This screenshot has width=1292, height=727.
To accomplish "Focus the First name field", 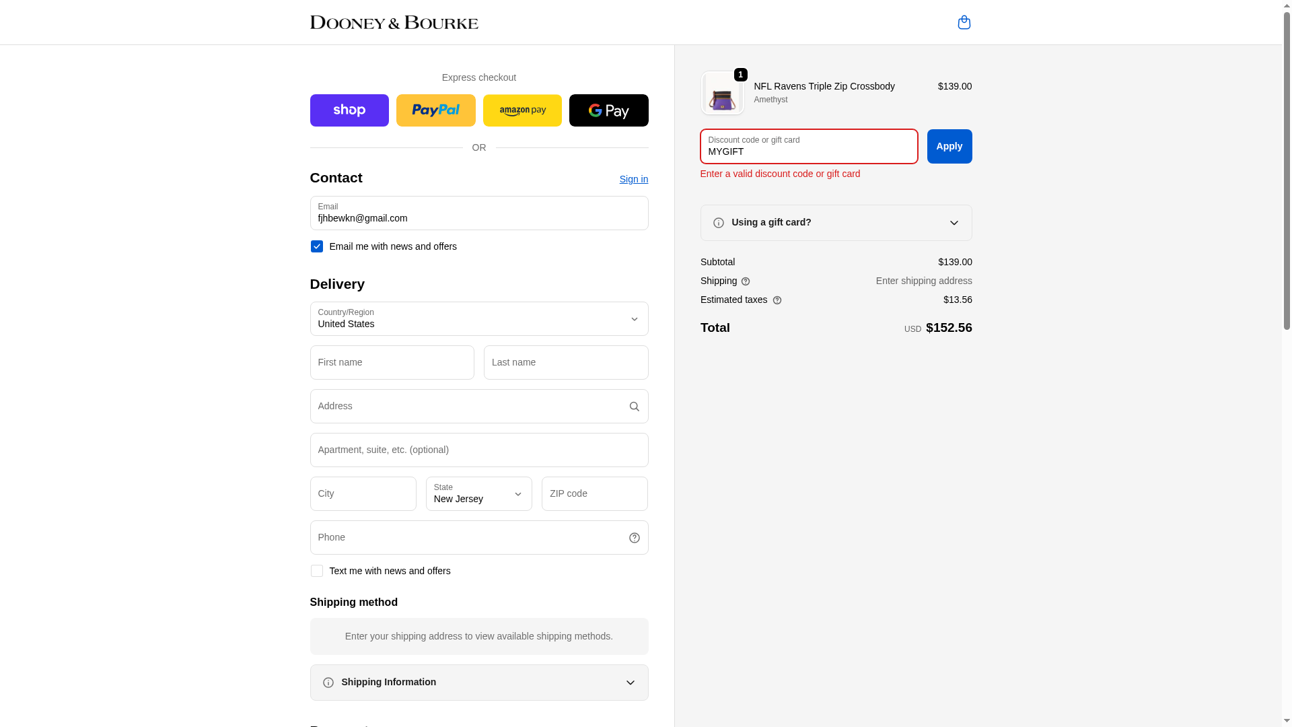I will [392, 363].
